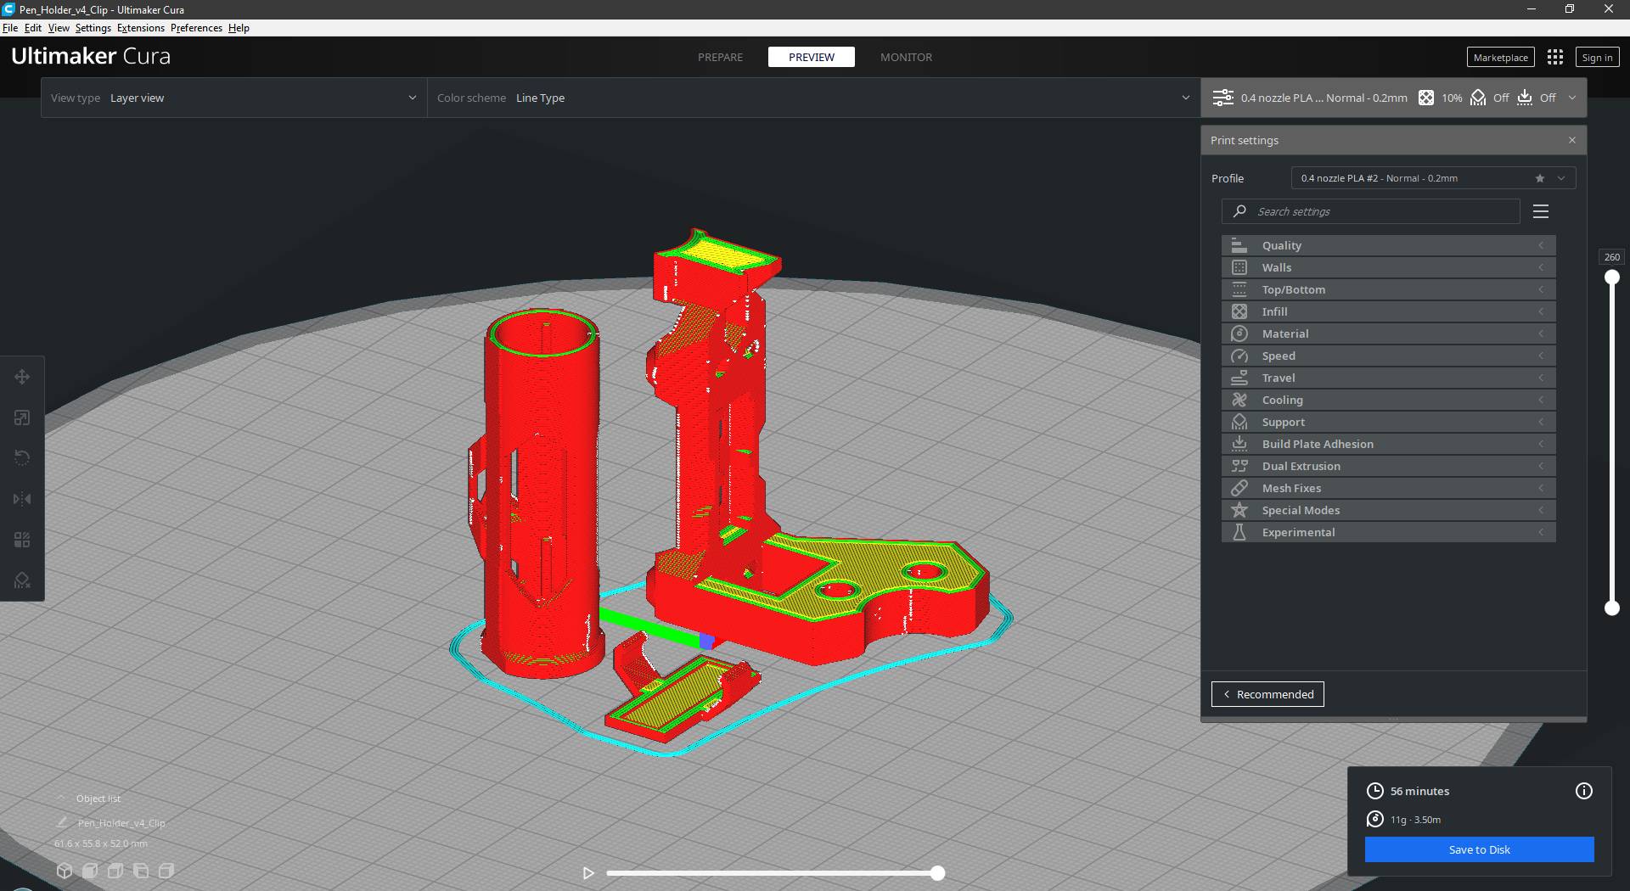Play the layer simulation
The width and height of the screenshot is (1630, 891).
coord(588,872)
